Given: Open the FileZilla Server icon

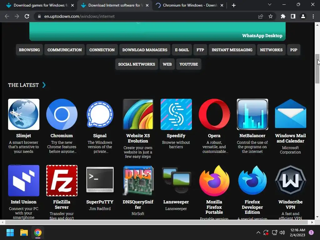Looking at the screenshot, I should click(62, 181).
